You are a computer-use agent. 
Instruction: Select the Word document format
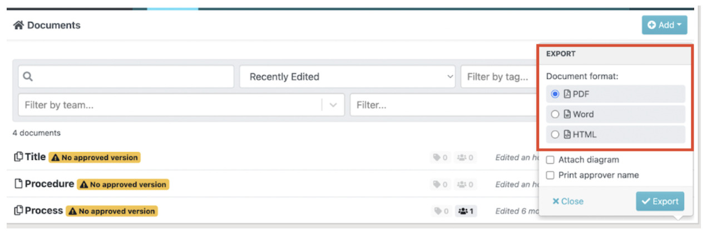[555, 114]
